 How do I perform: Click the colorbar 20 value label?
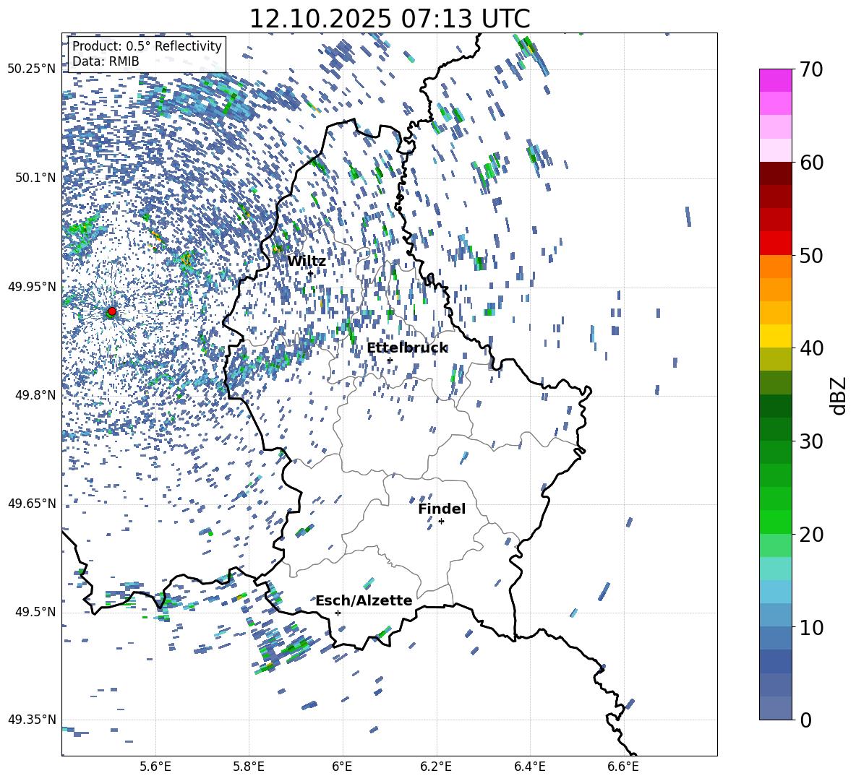811,535
